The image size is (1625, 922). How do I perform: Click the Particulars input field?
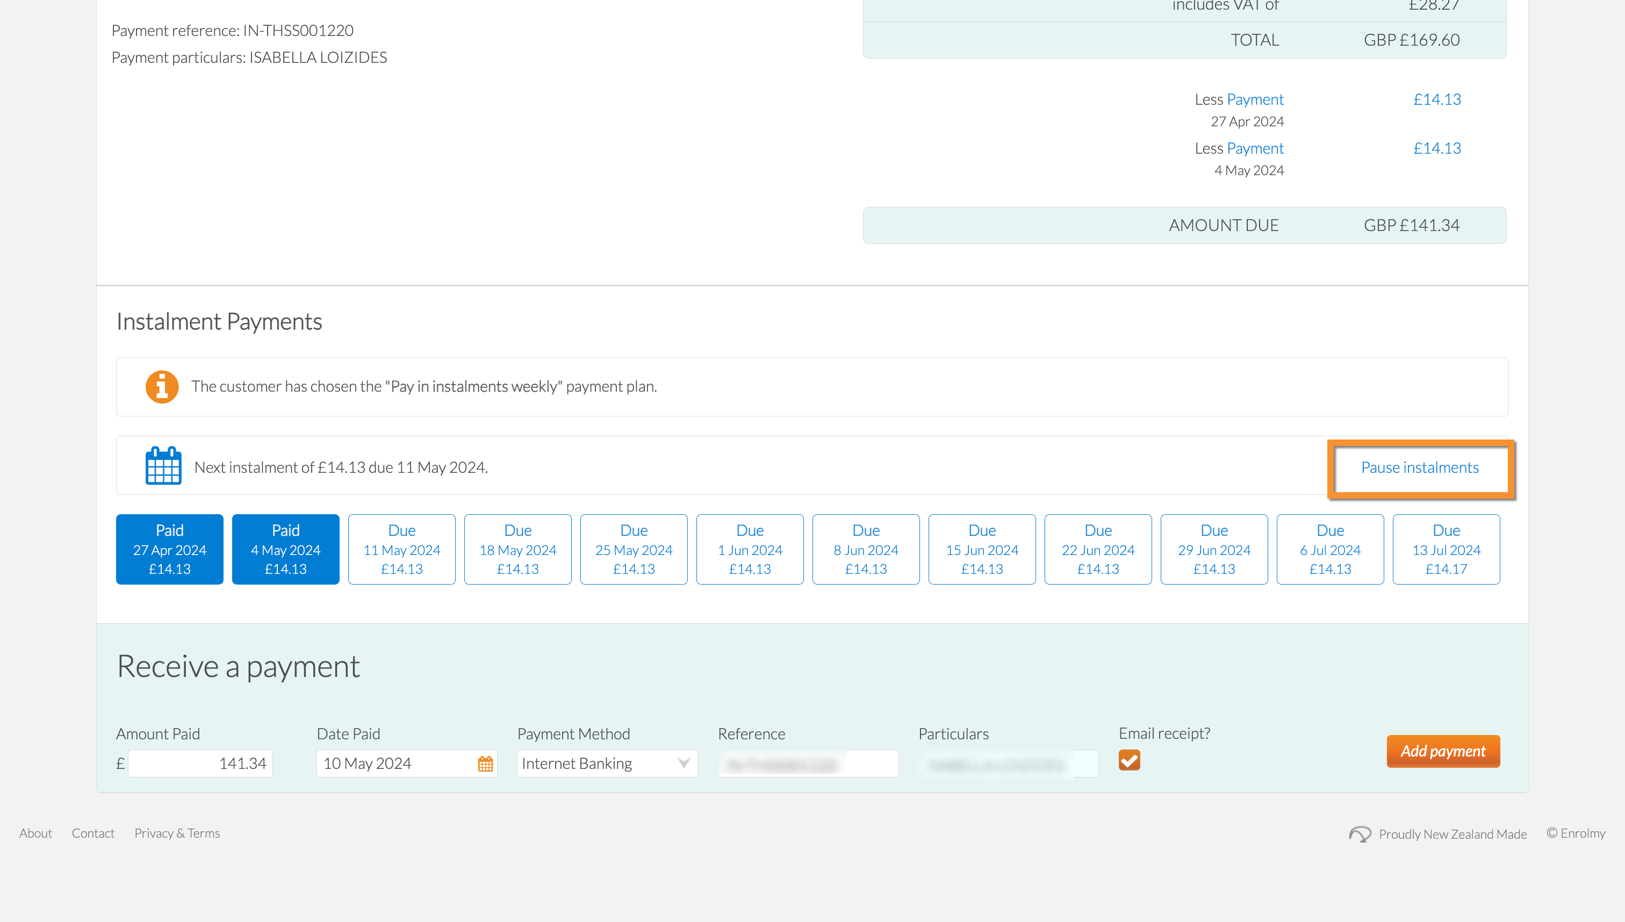[1009, 763]
